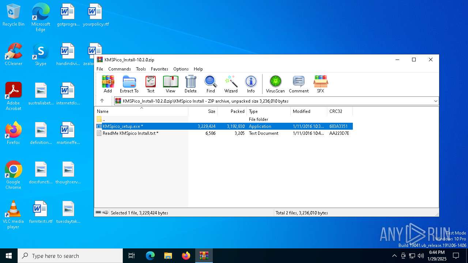The width and height of the screenshot is (468, 263).
Task: Sort file list by CRC32 column
Action: pyautogui.click(x=340, y=111)
